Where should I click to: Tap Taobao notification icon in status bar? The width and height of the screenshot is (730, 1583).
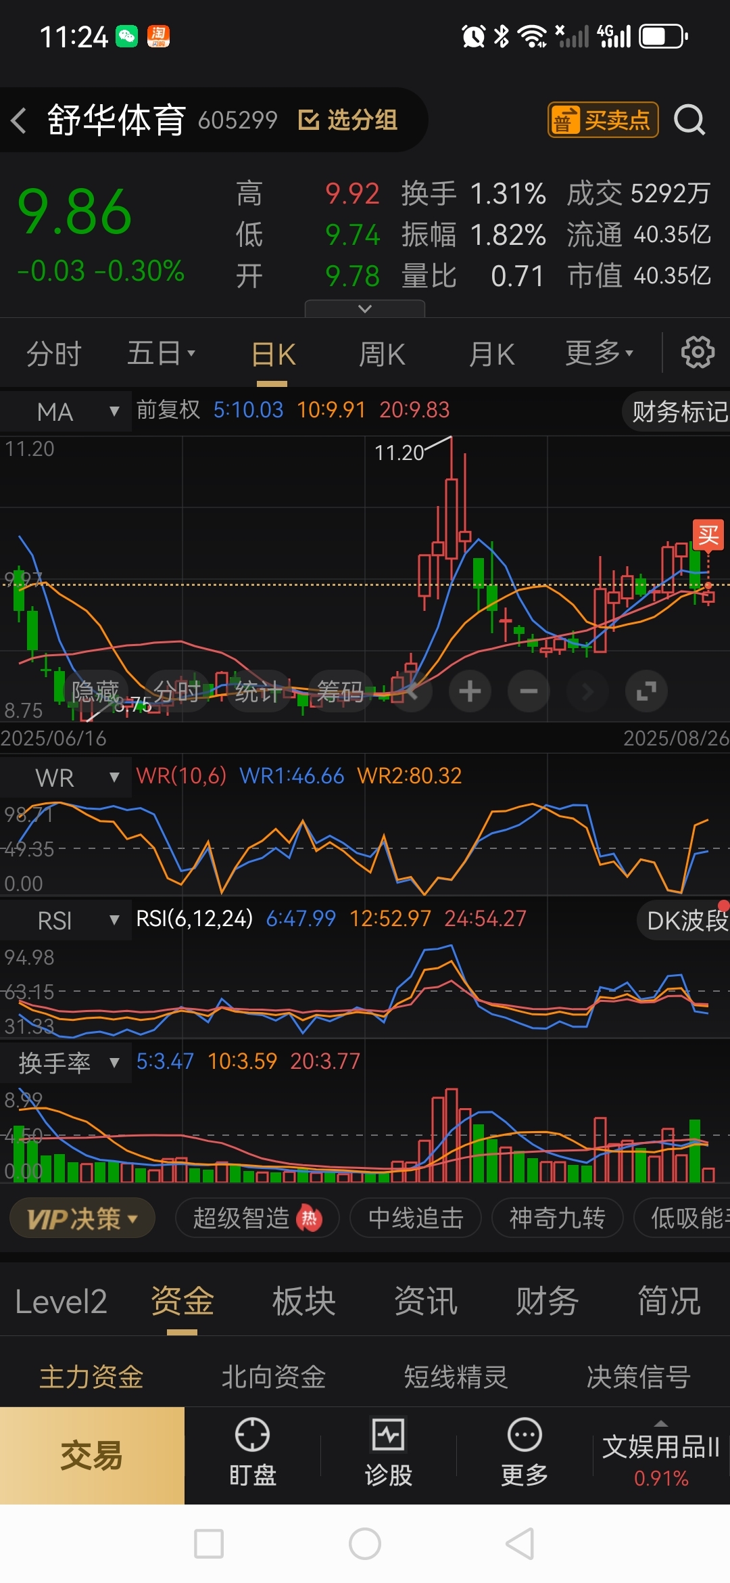[x=158, y=37]
